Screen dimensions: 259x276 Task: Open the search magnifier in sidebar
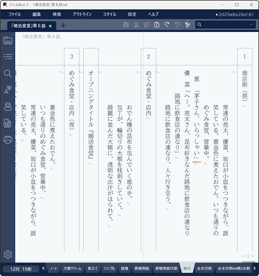pos(8,73)
